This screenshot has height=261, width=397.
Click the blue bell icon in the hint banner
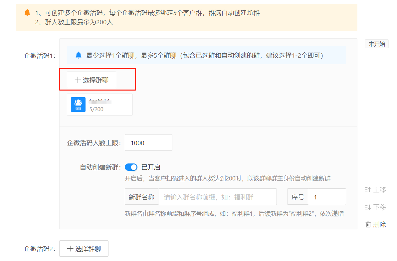[x=78, y=55]
